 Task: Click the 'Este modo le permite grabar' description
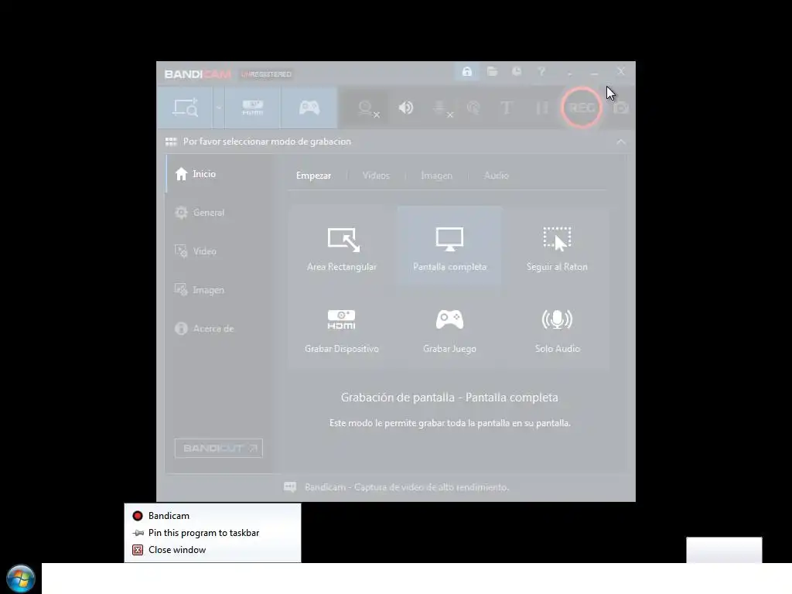450,423
